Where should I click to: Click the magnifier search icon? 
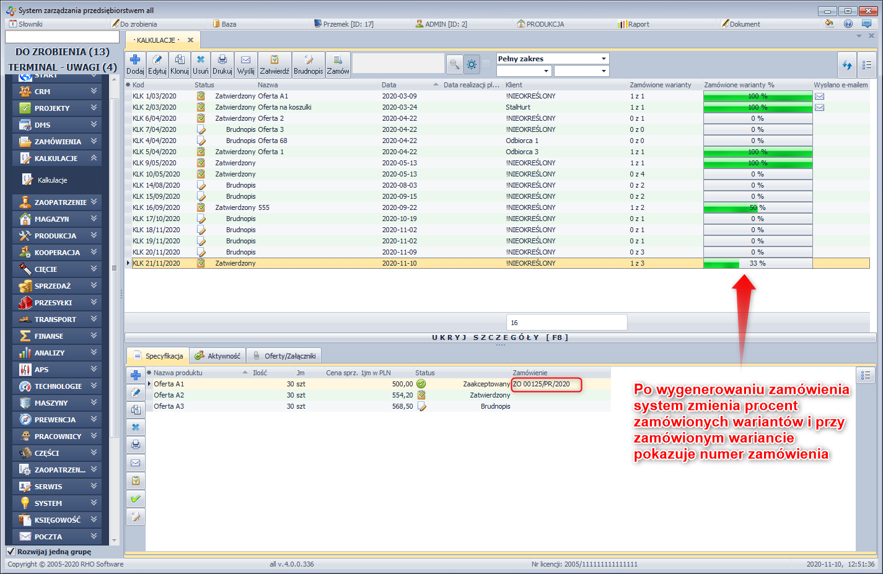click(x=454, y=64)
